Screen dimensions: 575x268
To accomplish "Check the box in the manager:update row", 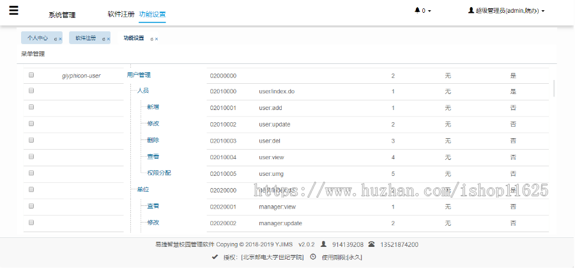I will pos(31,222).
